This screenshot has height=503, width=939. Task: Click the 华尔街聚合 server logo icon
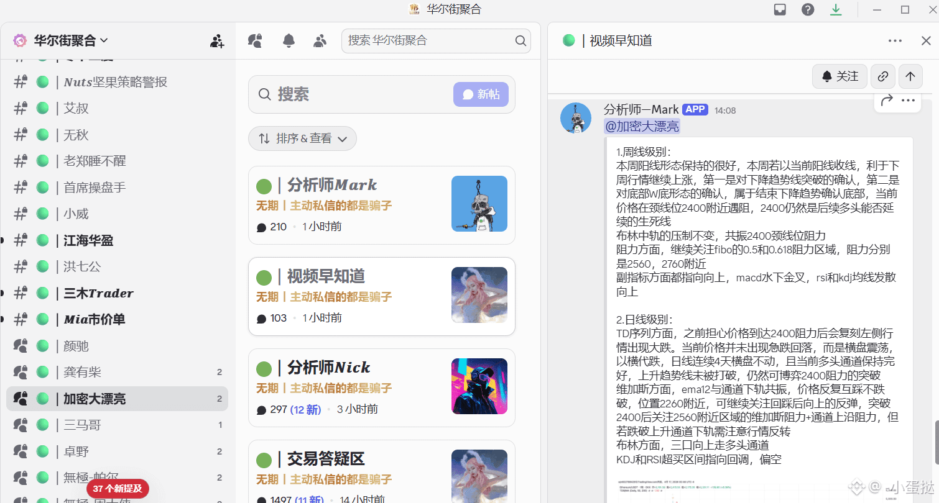coord(20,41)
